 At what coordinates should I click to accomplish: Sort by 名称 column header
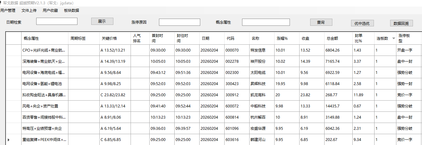(262, 39)
